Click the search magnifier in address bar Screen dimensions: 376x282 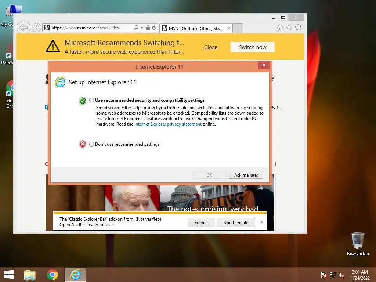136,28
